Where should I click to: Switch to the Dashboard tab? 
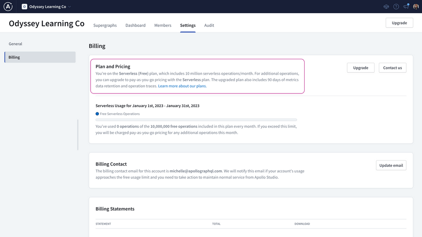tap(135, 25)
